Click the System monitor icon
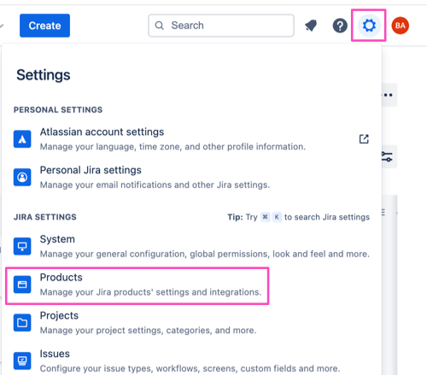 (22, 246)
